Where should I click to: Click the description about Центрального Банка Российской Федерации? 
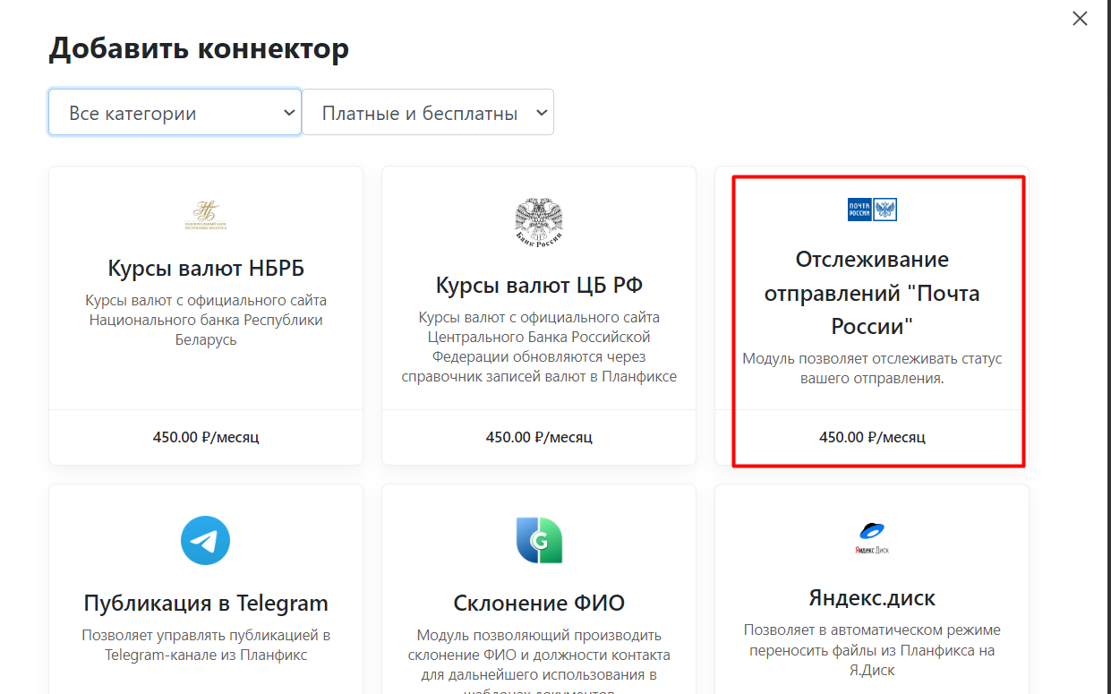point(539,347)
